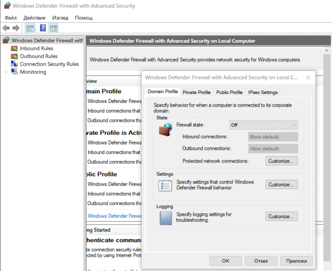This screenshot has width=332, height=271.
Task: Select Monitoring in the tree
Action: [x=33, y=72]
